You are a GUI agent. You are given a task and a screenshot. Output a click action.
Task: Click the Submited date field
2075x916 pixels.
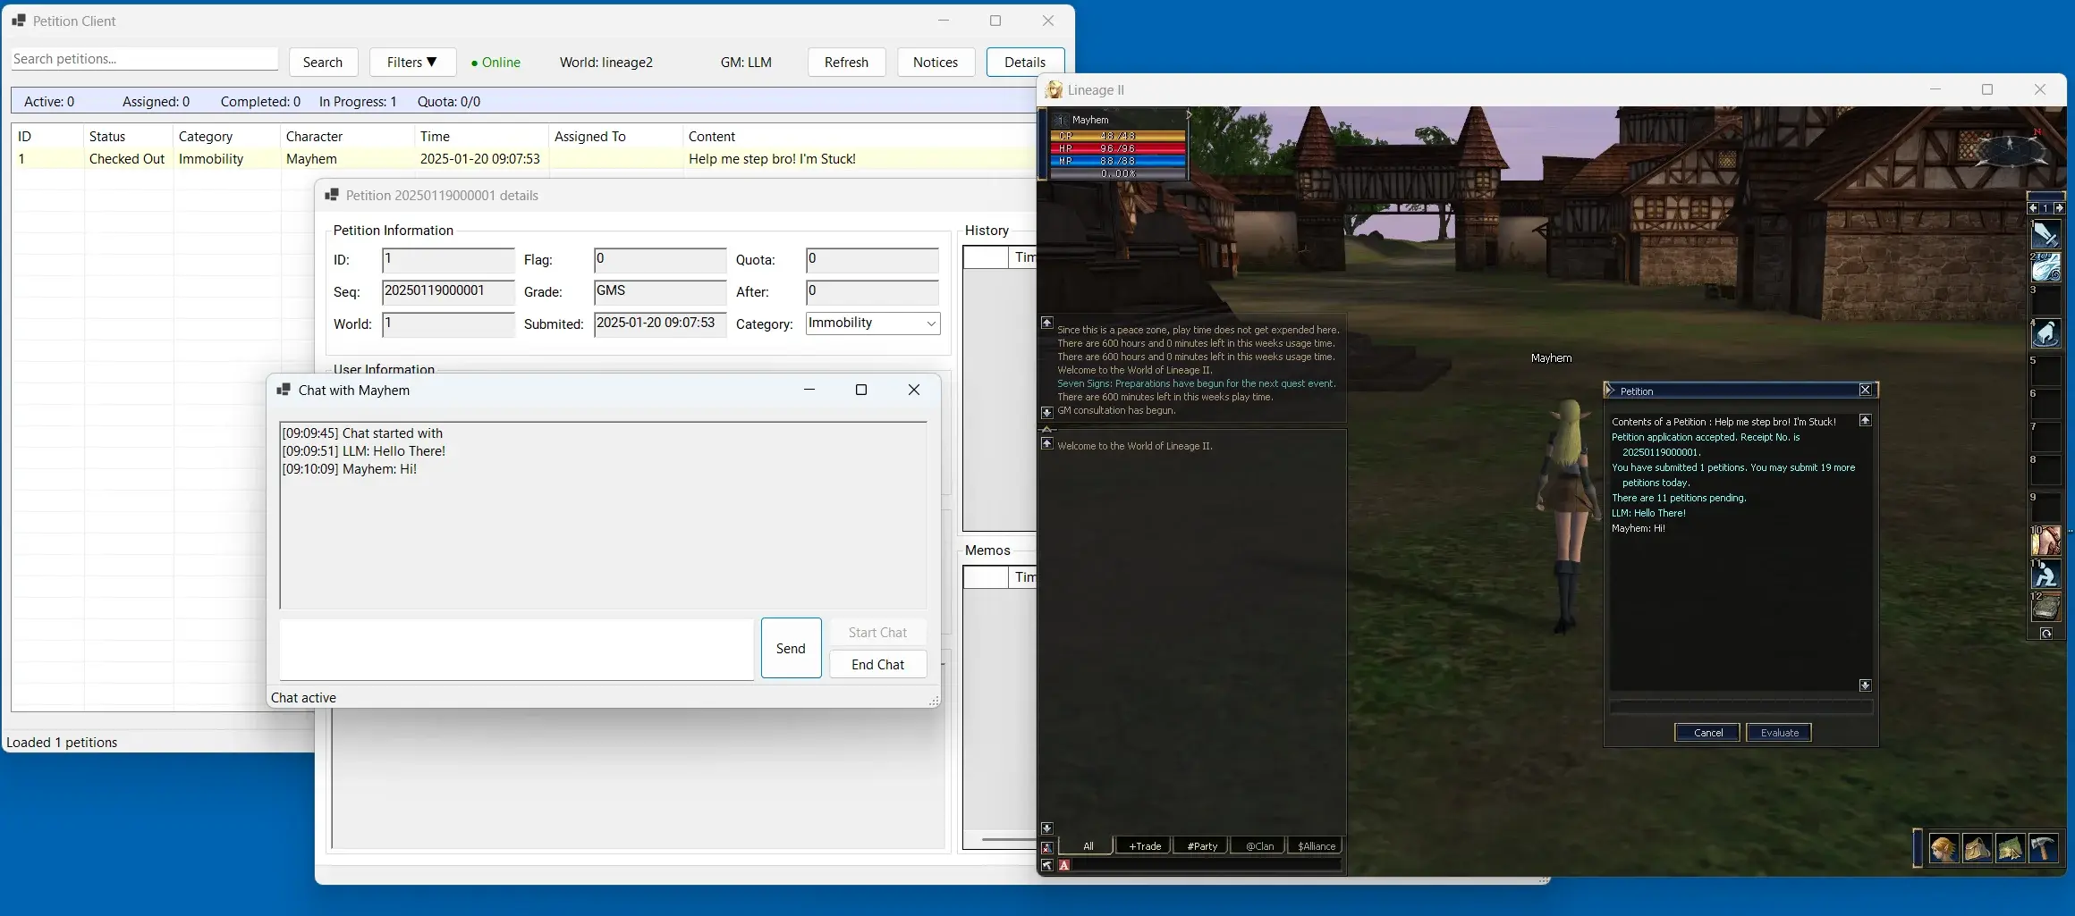[x=660, y=324]
